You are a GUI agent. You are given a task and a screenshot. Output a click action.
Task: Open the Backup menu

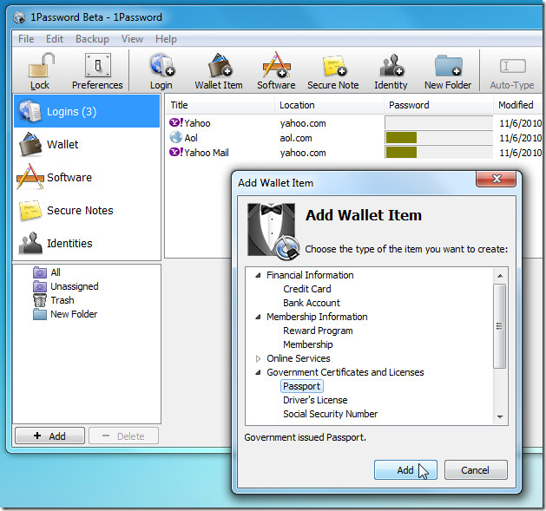point(92,39)
